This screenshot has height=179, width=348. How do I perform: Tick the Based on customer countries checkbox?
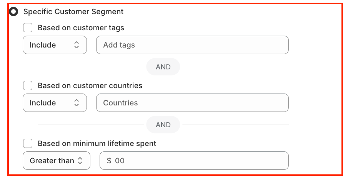28,85
